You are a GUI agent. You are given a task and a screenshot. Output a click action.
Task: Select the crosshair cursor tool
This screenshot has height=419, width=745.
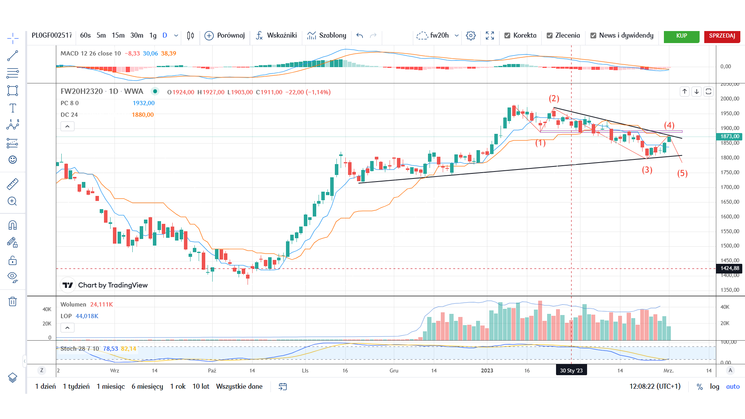(12, 38)
